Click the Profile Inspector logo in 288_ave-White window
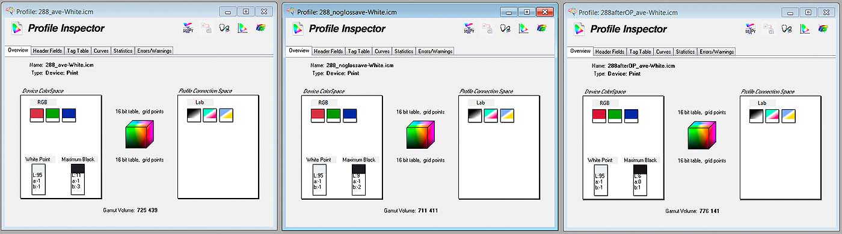 point(17,28)
